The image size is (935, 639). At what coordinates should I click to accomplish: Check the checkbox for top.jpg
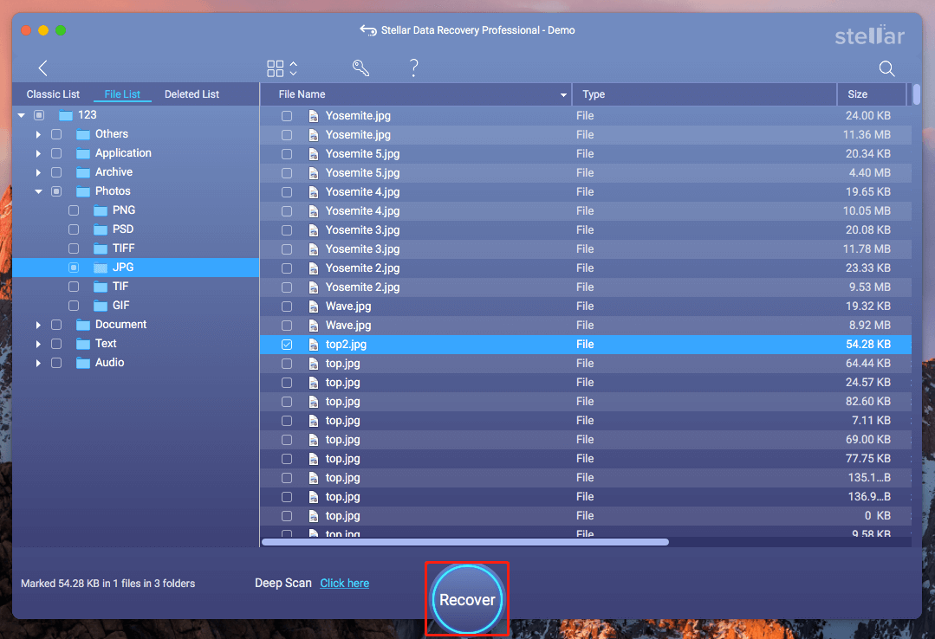pos(287,363)
